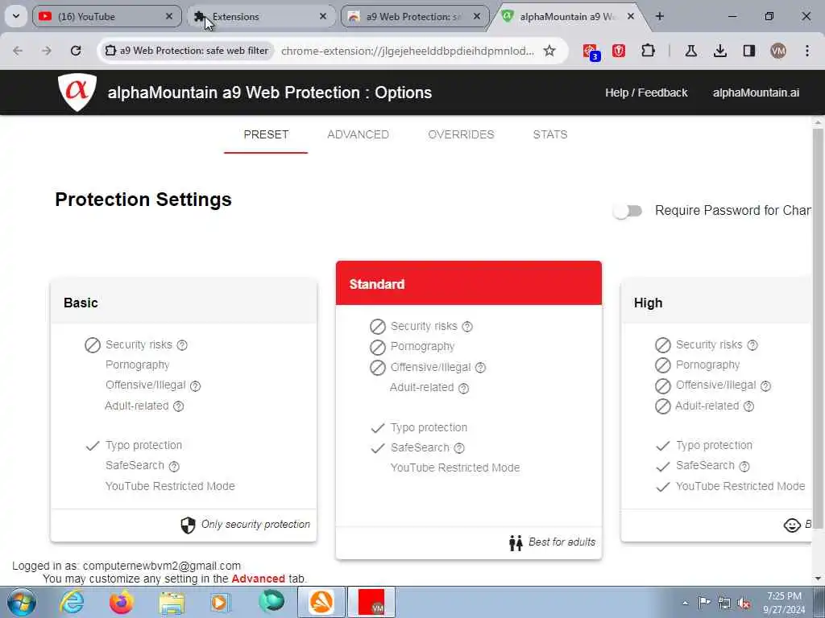
Task: Click the Basic security shield icon
Action: (x=188, y=525)
